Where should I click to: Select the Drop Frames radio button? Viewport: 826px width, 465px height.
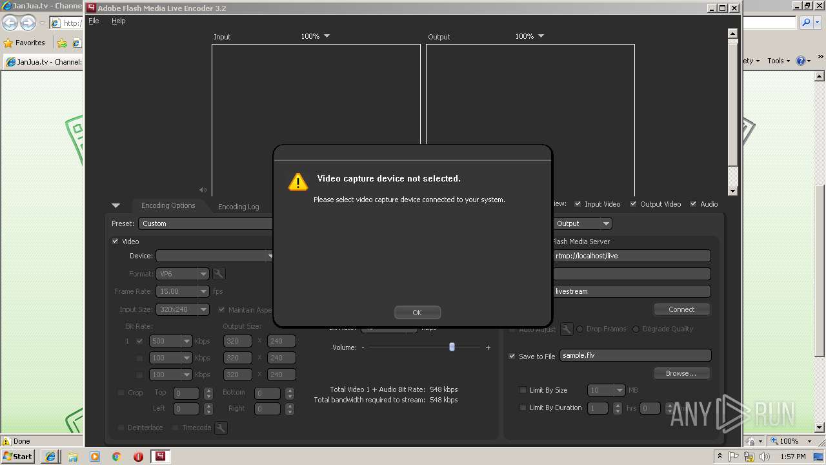(x=580, y=329)
